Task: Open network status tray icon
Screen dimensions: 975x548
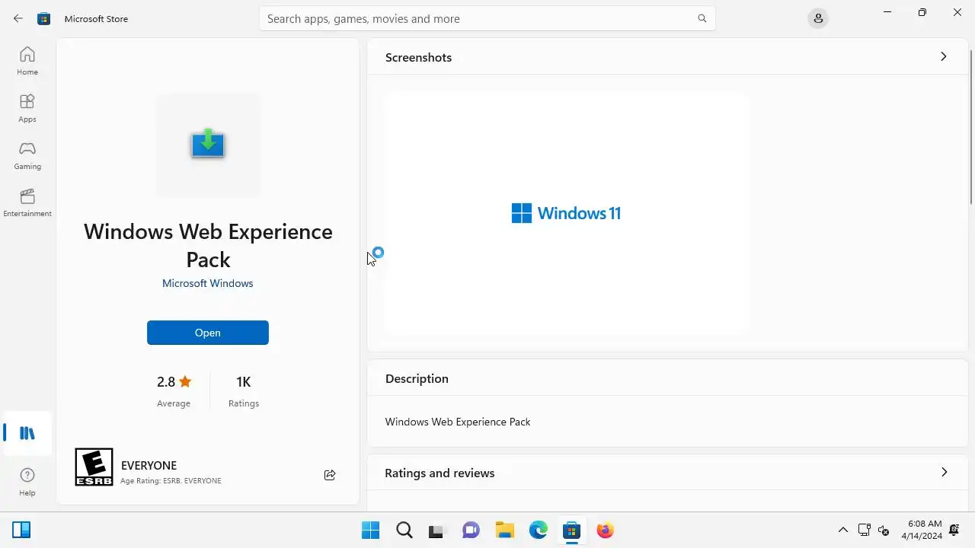Action: 865,530
